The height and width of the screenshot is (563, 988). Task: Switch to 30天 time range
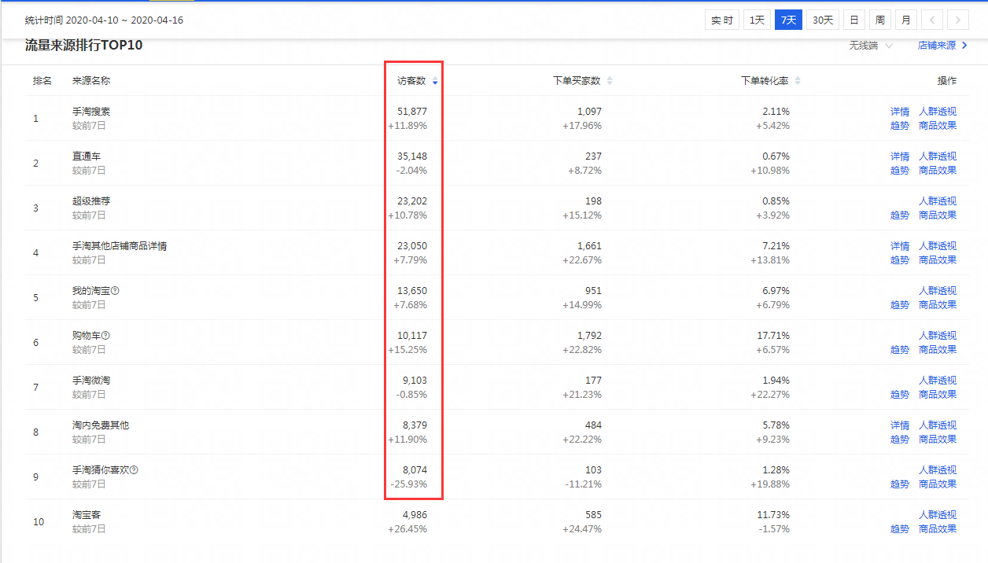(823, 20)
